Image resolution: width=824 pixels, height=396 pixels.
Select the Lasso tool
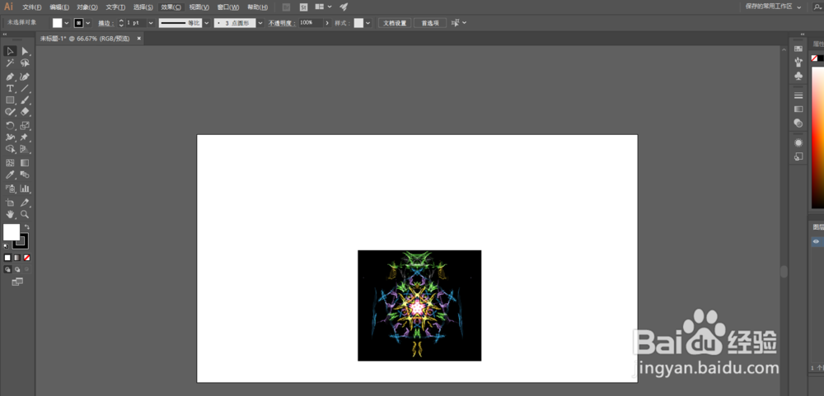[x=25, y=63]
